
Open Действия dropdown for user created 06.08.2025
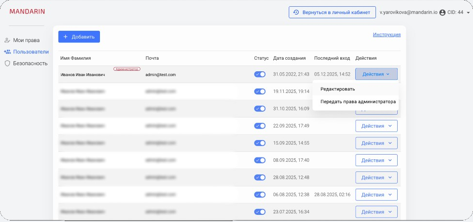click(x=376, y=195)
